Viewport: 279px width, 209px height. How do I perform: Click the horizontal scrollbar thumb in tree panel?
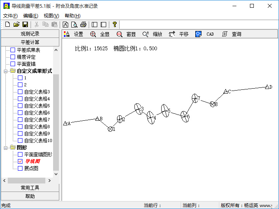(x=26, y=180)
